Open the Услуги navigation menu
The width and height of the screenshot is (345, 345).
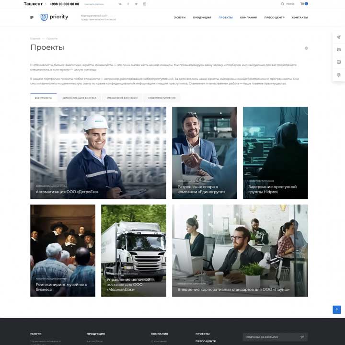(180, 17)
